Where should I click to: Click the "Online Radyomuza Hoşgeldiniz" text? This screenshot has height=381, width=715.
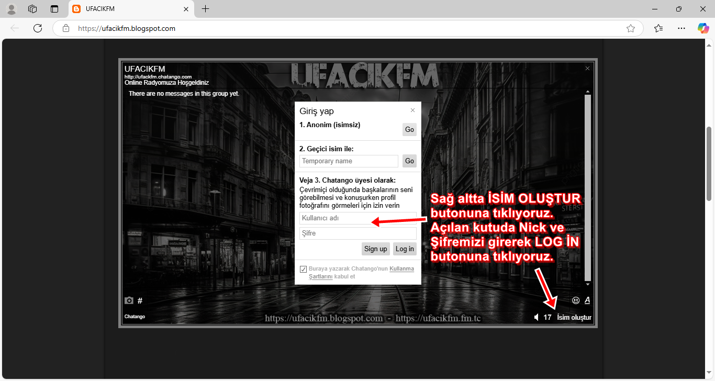point(166,83)
